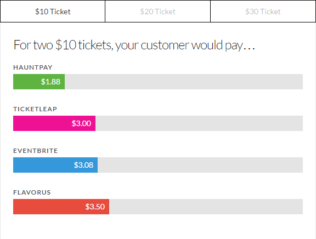Click the $3.00 price text

tap(81, 123)
